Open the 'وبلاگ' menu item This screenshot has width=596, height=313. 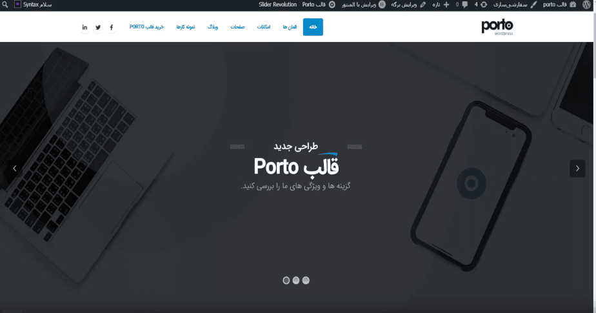[212, 27]
